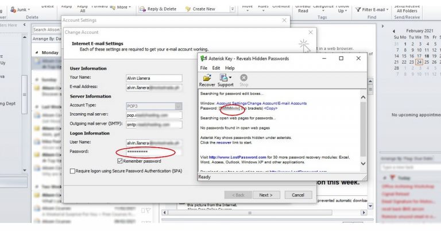441x231 pixels.
Task: Click the Recover icon in Asterisk Key
Action: (x=207, y=80)
